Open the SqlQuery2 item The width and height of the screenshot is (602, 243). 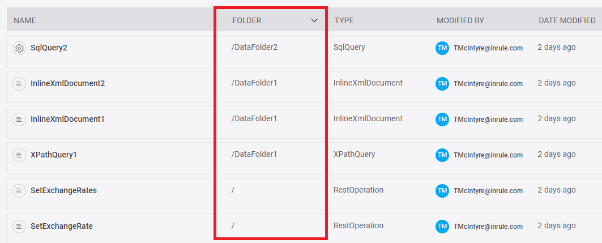tap(49, 48)
